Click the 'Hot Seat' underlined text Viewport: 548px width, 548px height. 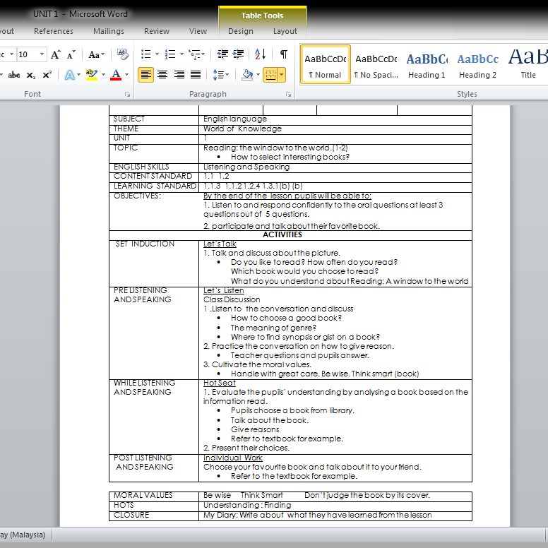coord(220,383)
